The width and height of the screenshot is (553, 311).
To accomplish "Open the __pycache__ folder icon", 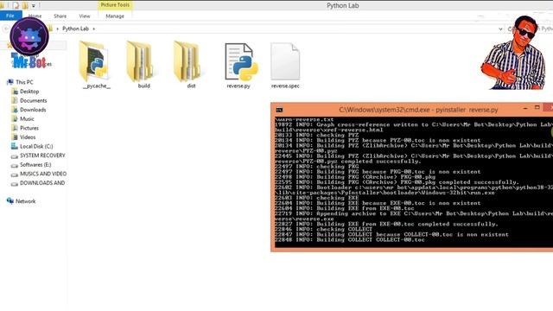I will 94,61.
